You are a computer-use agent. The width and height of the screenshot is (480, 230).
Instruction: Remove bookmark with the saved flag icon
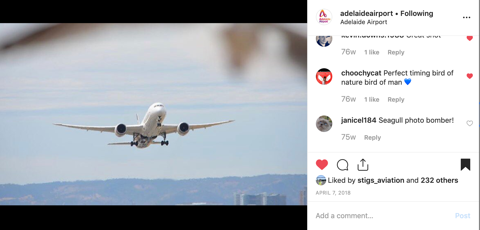(465, 165)
